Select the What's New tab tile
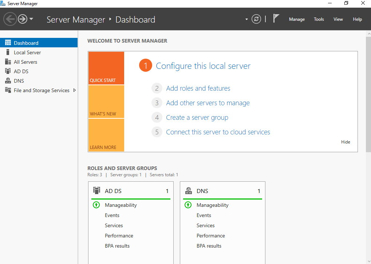This screenshot has height=264, width=371. (106, 102)
